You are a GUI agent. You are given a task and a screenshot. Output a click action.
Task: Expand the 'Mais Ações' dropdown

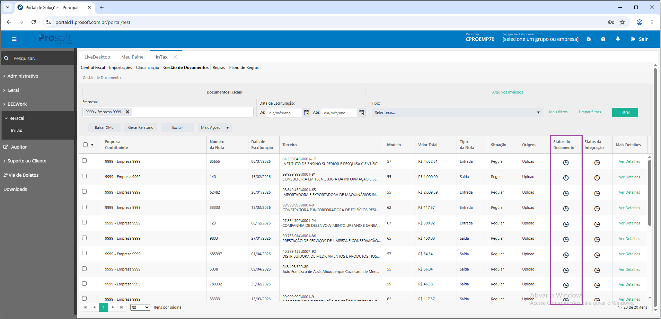coord(215,127)
